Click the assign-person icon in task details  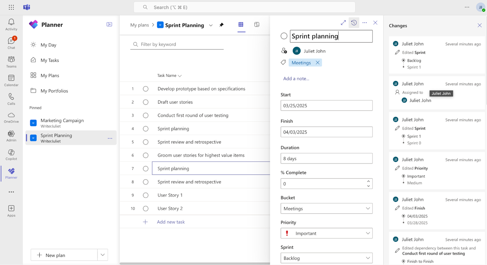tap(284, 51)
